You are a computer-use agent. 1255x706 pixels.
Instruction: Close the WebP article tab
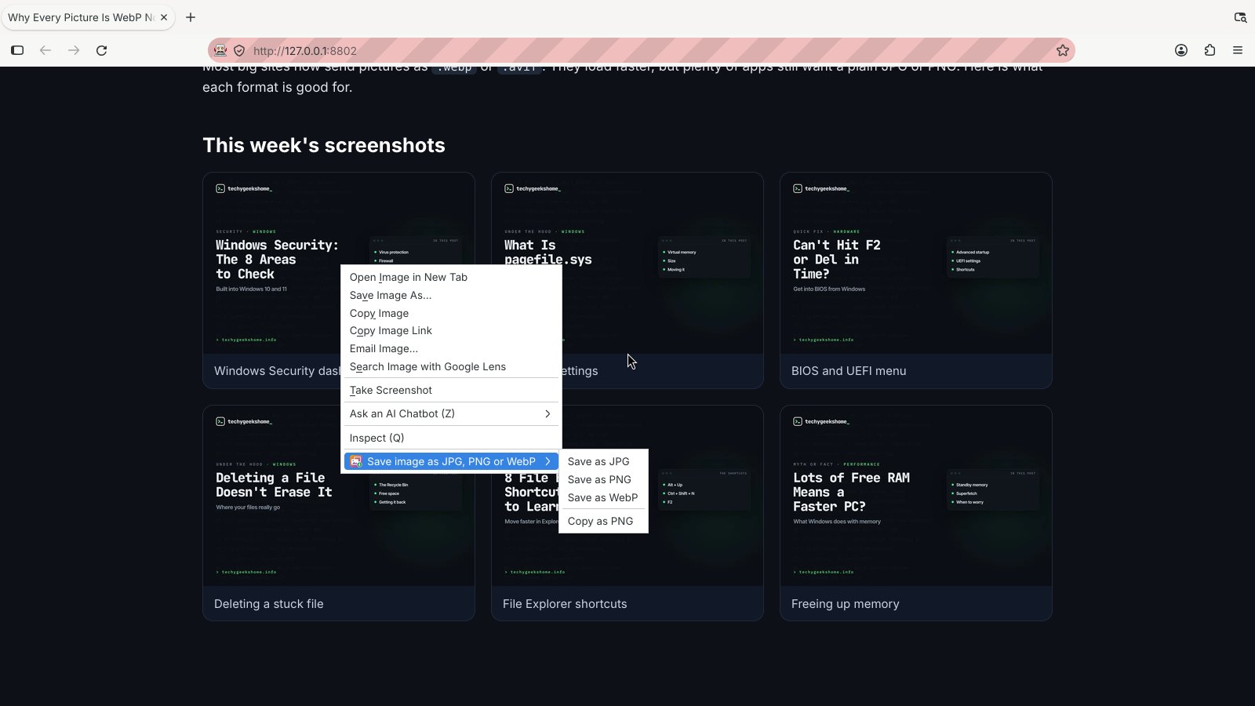point(164,17)
